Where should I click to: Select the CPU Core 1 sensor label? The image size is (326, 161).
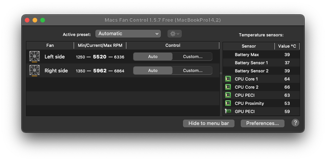point(246,79)
